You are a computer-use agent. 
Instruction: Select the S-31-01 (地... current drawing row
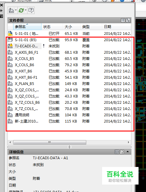(x=69, y=33)
